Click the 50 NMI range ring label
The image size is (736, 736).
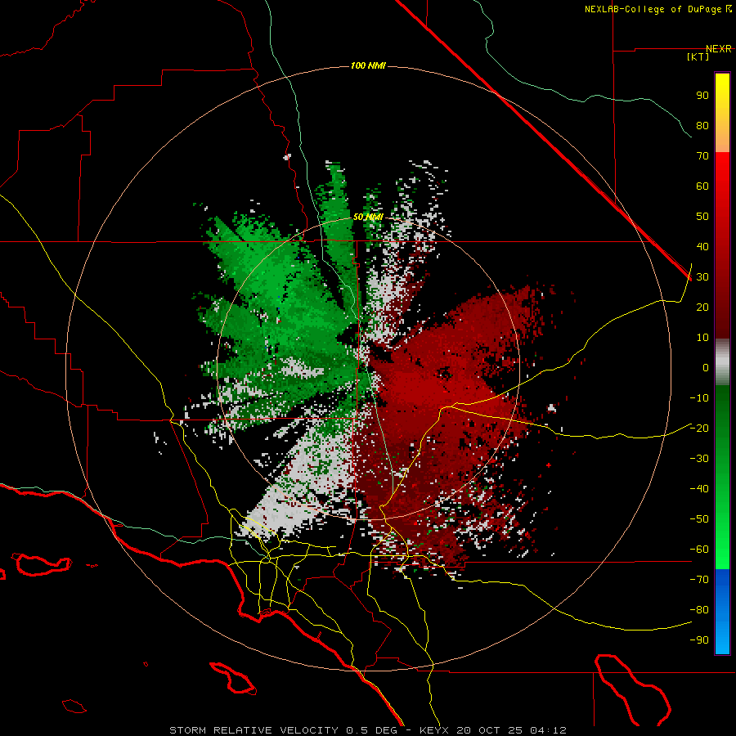pyautogui.click(x=368, y=217)
